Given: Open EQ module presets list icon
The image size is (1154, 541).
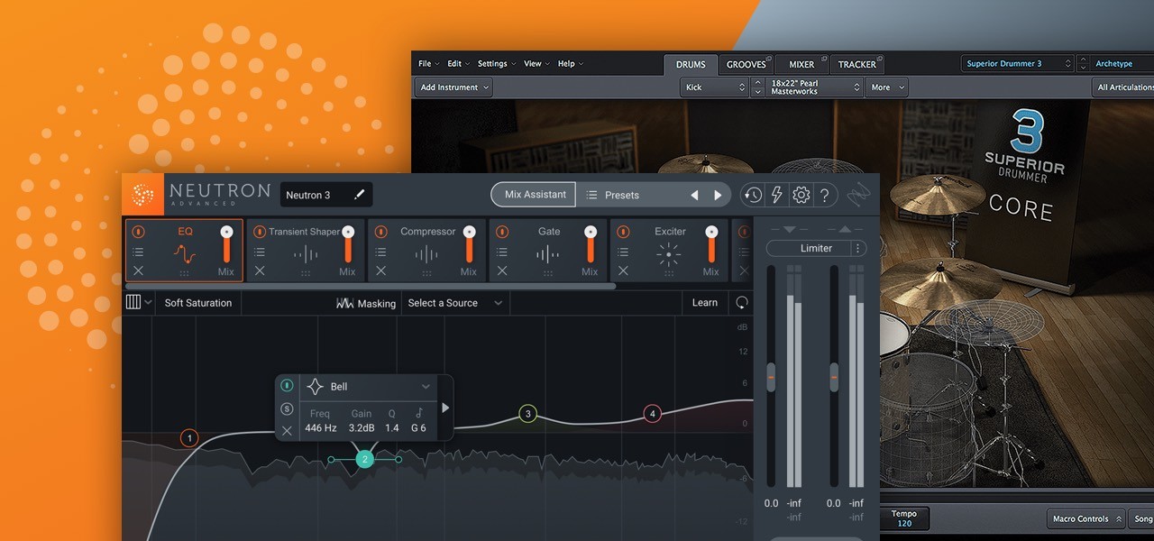Looking at the screenshot, I should tap(138, 252).
